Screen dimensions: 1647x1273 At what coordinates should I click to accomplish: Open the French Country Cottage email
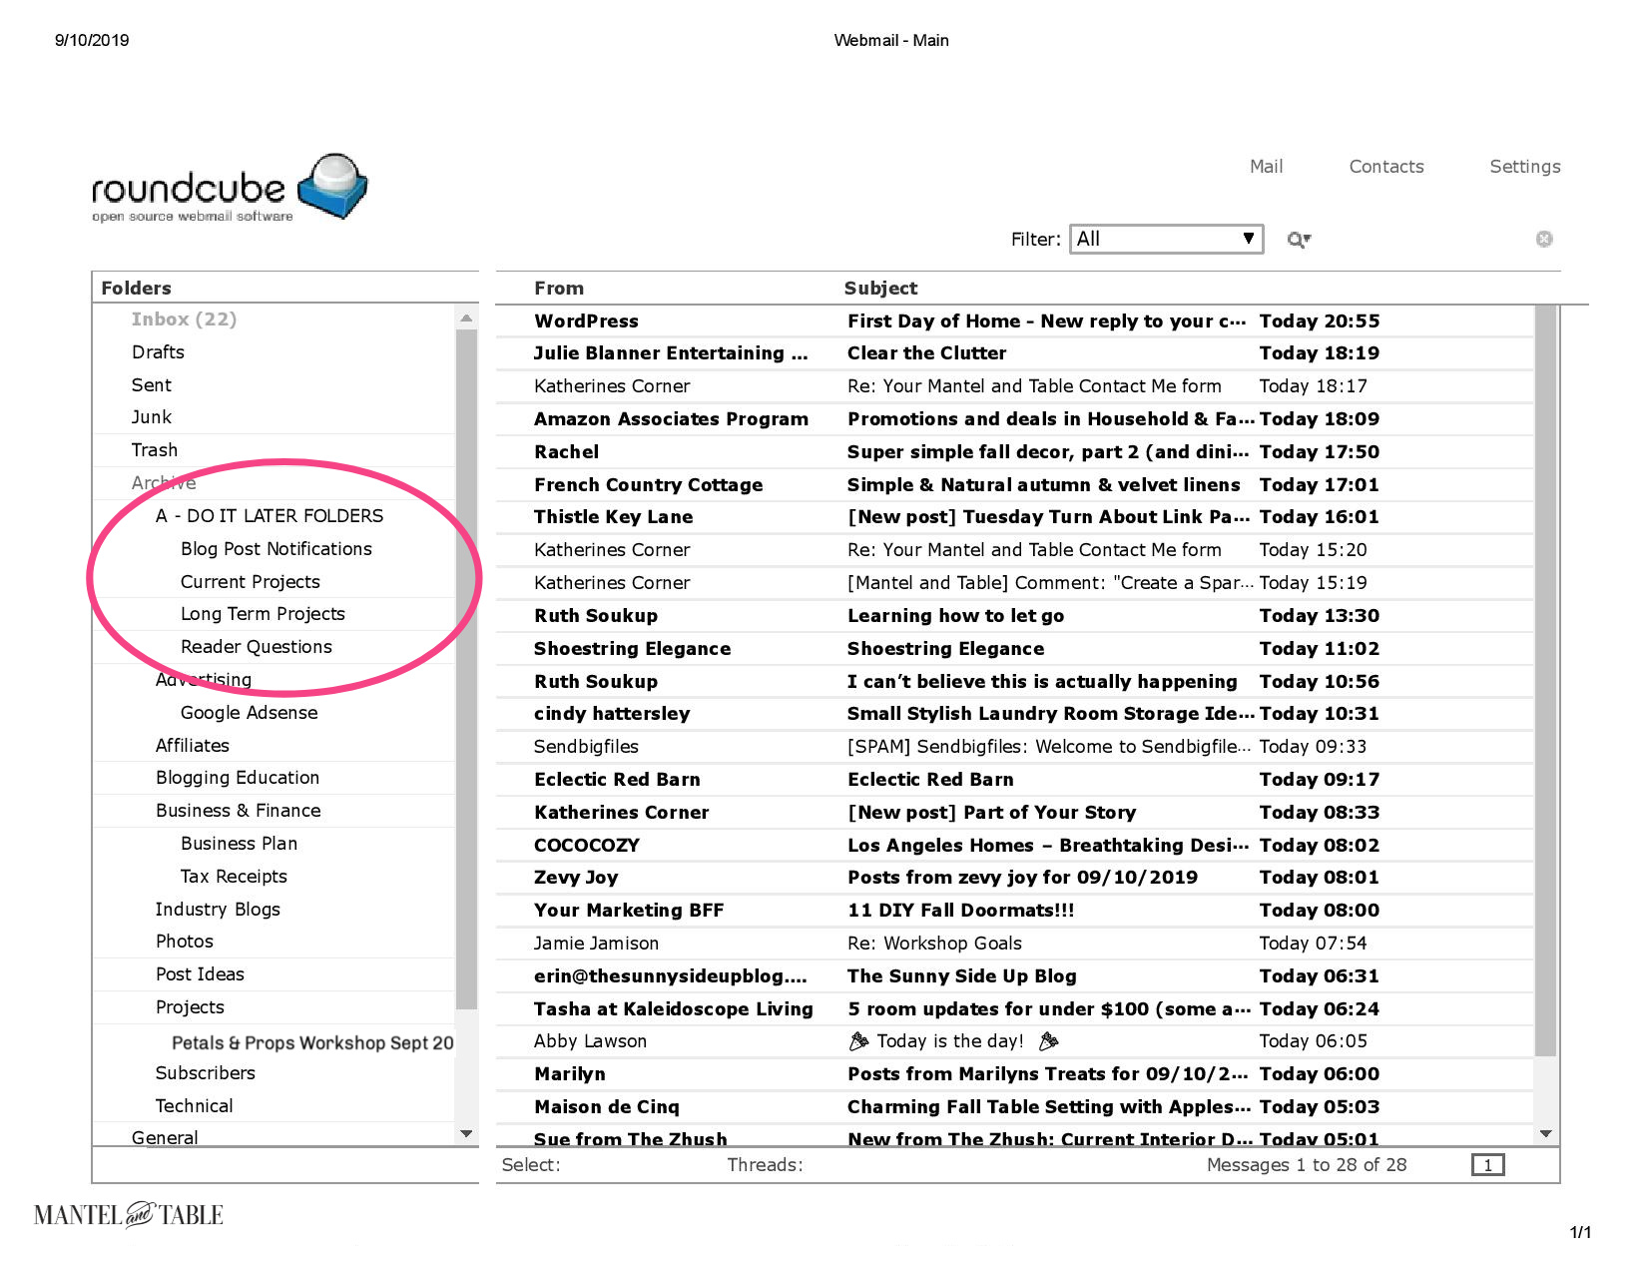pyautogui.click(x=1014, y=485)
